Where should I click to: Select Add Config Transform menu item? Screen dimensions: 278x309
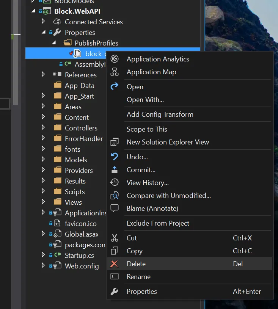click(160, 115)
